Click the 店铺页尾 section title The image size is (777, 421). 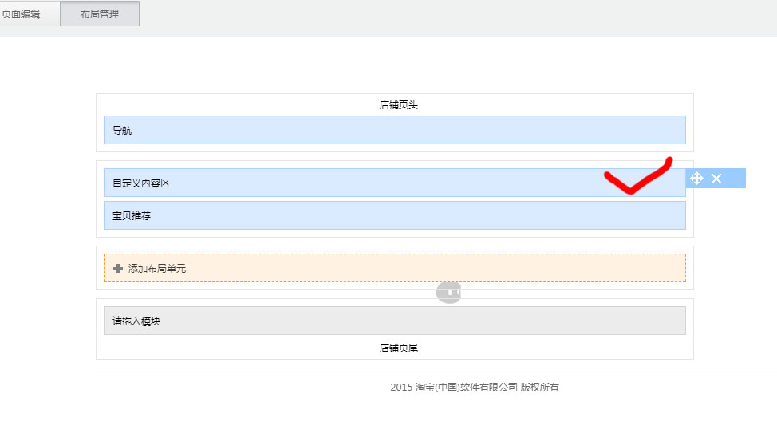(398, 348)
